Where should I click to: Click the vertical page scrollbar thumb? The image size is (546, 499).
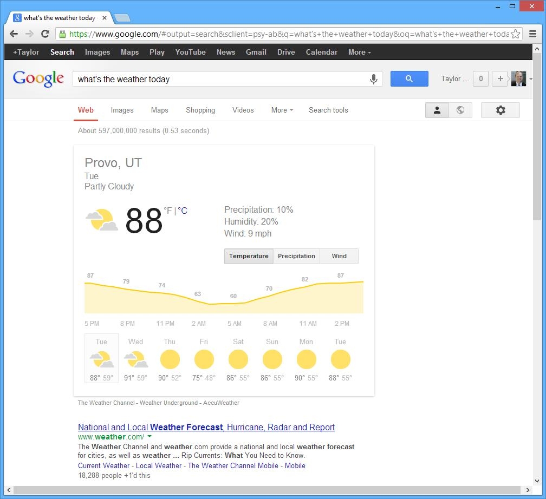pyautogui.click(x=536, y=135)
